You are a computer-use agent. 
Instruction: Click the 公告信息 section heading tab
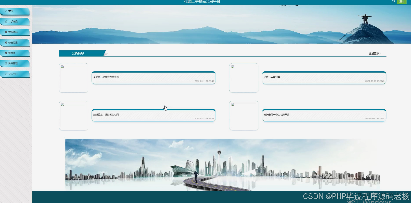tap(82, 53)
